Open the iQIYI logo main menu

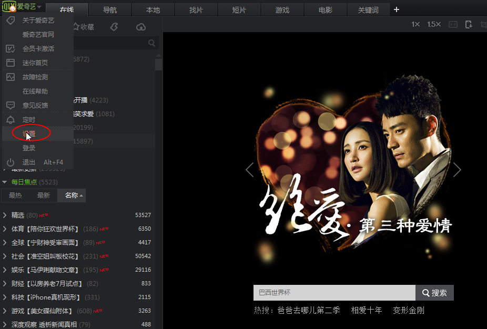(22, 6)
